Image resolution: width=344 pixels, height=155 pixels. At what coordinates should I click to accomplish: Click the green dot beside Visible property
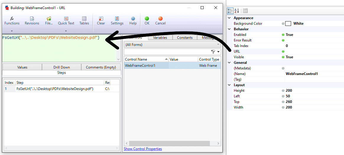pos(283,57)
